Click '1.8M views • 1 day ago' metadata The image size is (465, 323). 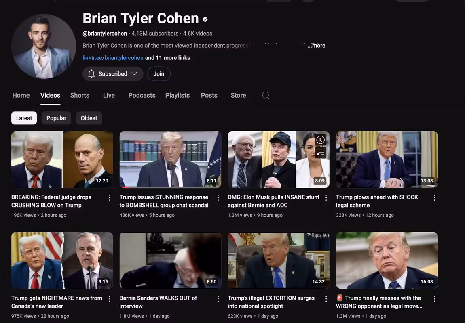pyautogui.click(x=144, y=316)
